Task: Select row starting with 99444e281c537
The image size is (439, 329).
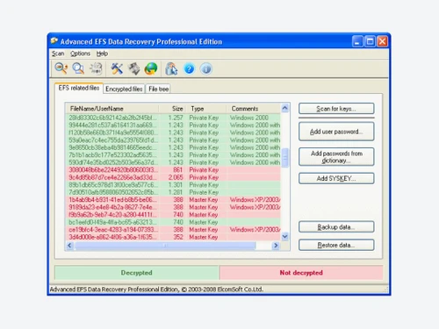Action: [173, 125]
